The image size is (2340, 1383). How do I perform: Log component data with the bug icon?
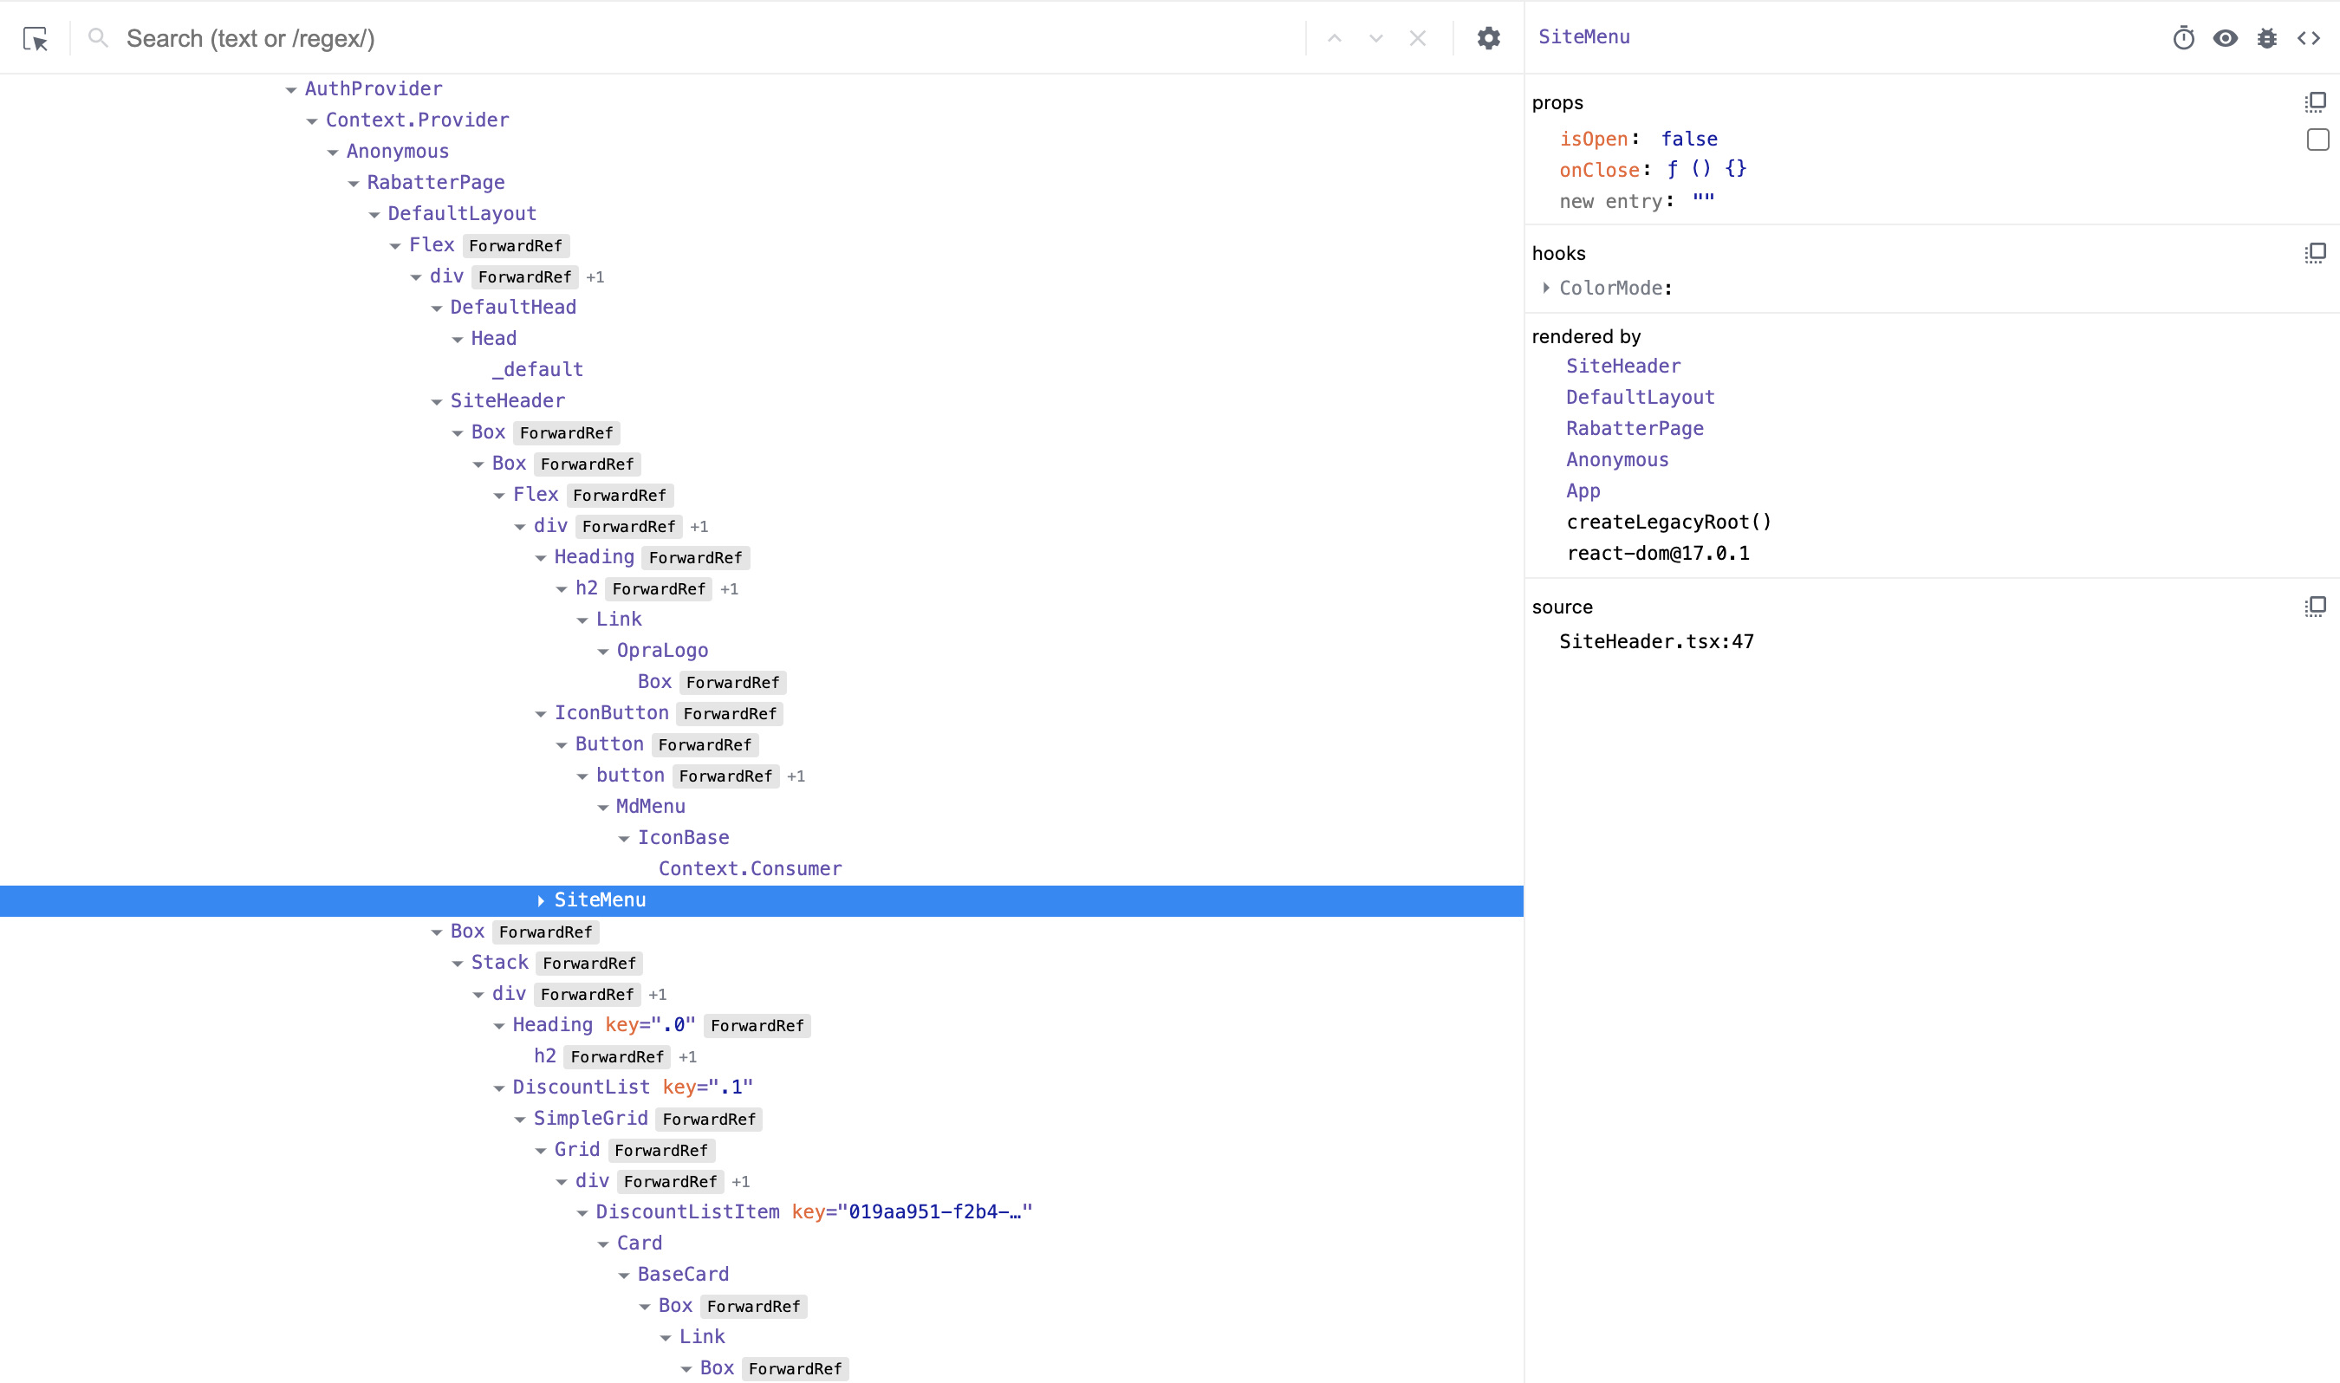(2267, 37)
